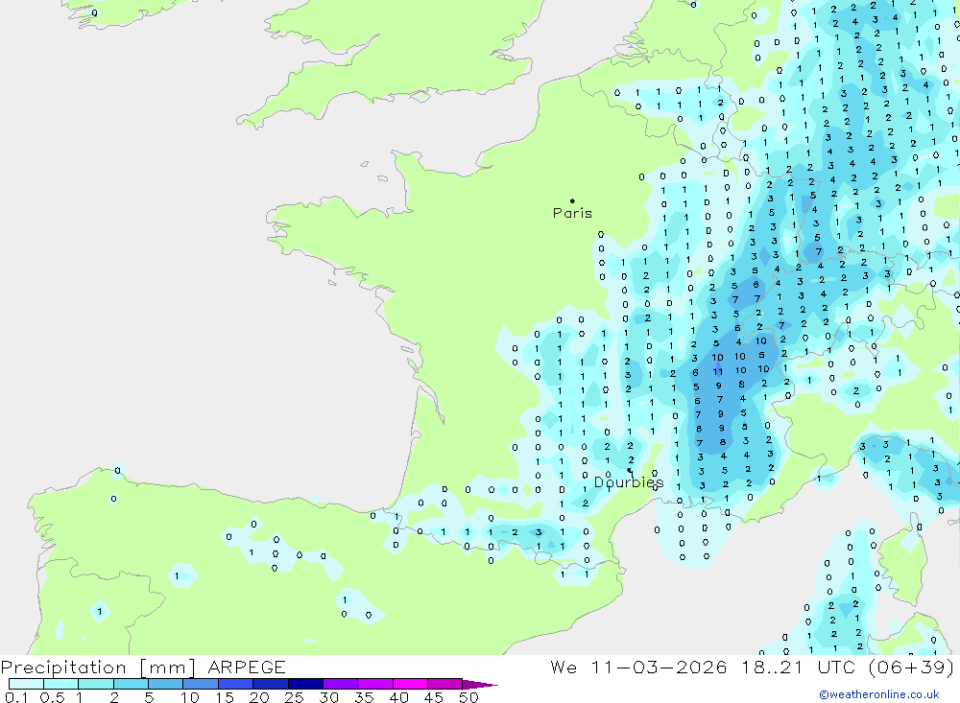Click the legend value 35
Image resolution: width=960 pixels, height=703 pixels.
coord(364,697)
